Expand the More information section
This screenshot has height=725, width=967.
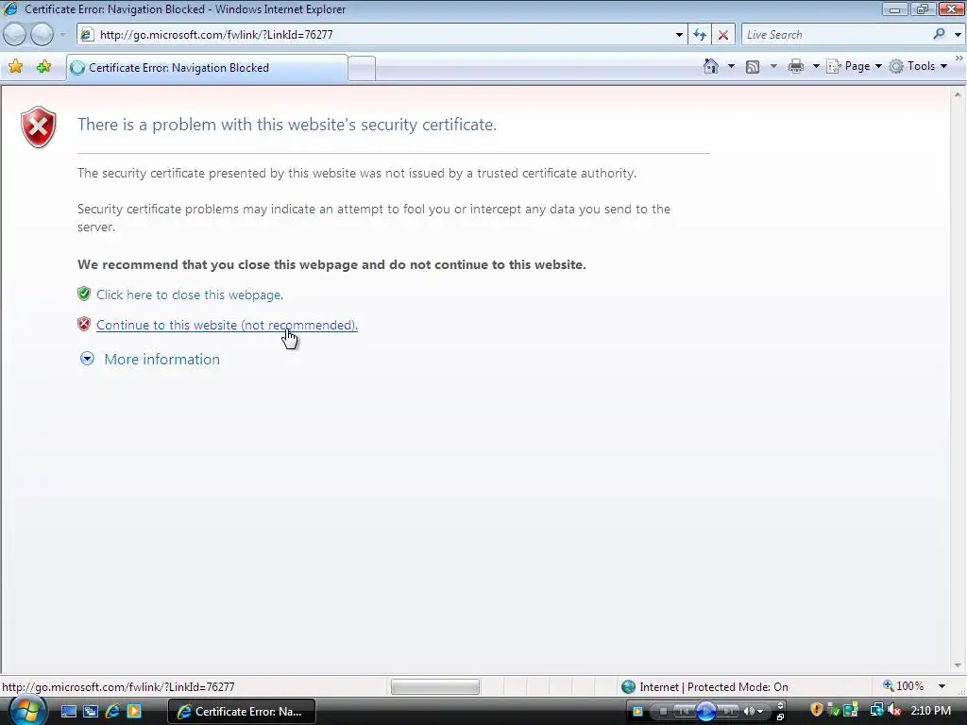(x=87, y=359)
